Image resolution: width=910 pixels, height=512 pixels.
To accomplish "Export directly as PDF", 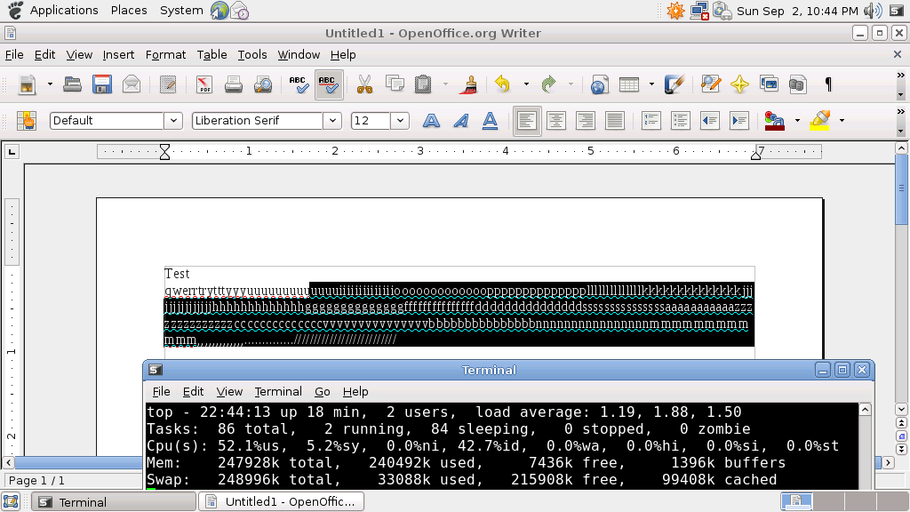I will (204, 84).
